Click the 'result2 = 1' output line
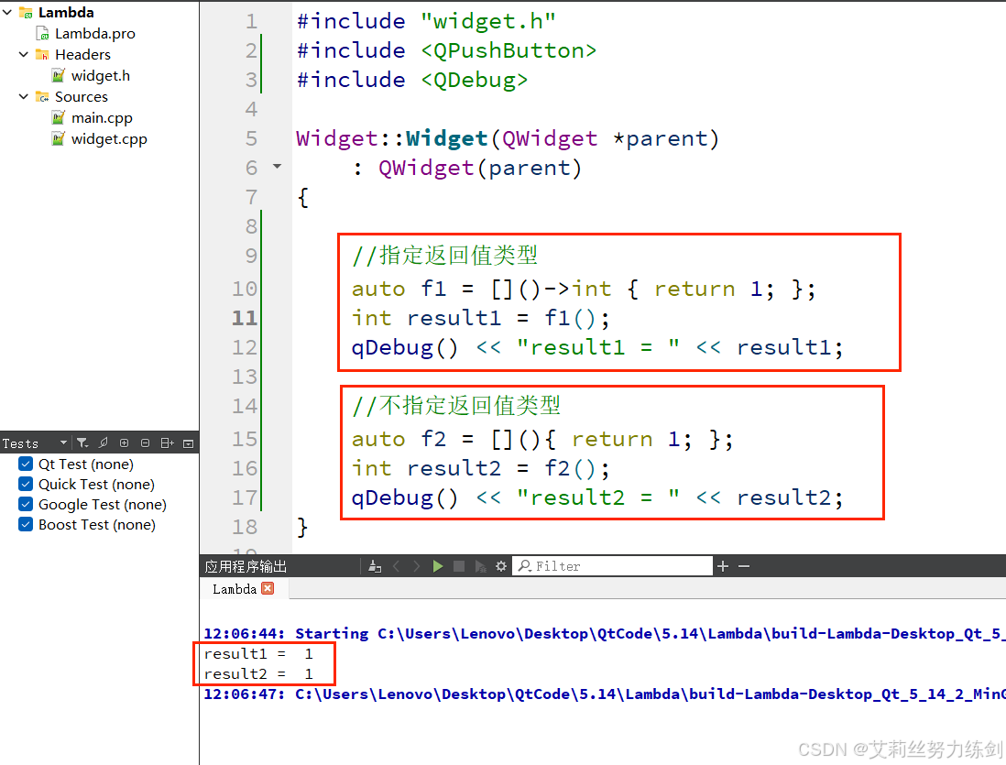Viewport: 1006px width, 765px height. 258,674
